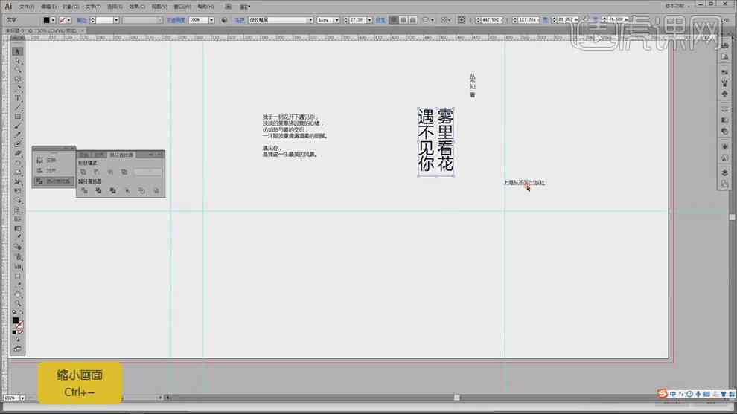Viewport: 737px width, 414px height.
Task: Select the Line Segment tool
Action: [x=17, y=108]
